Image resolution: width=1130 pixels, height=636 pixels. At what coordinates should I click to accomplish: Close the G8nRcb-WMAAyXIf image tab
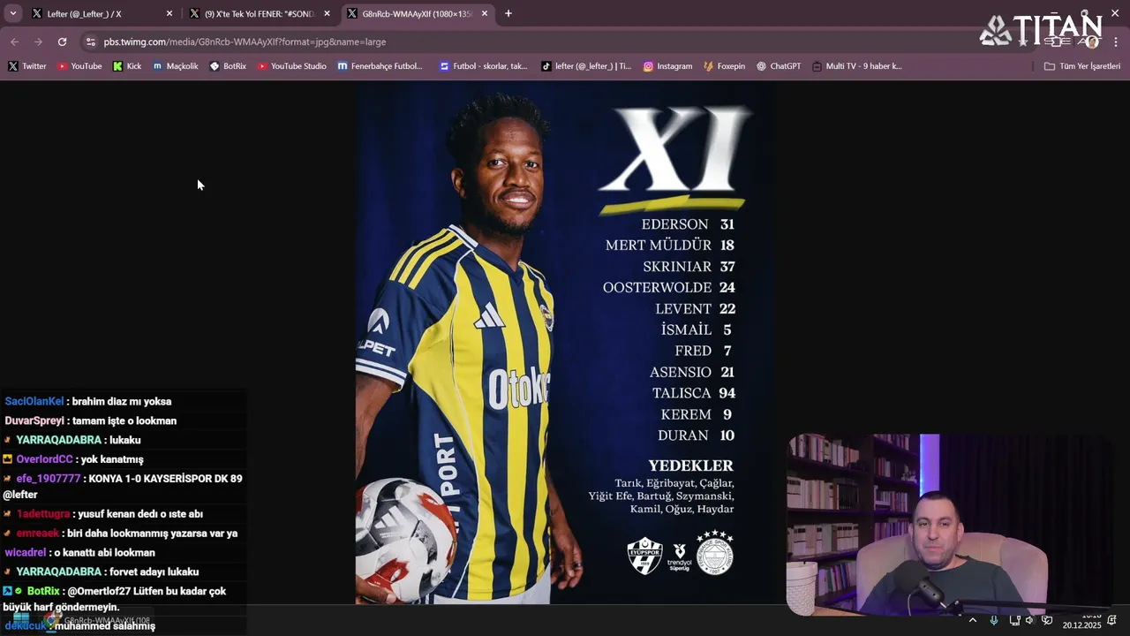pyautogui.click(x=484, y=14)
